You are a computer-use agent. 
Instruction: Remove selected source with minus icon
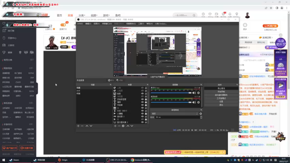click(x=119, y=126)
